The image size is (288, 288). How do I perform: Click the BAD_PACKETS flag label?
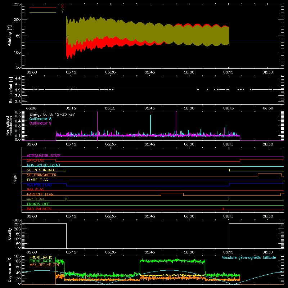pyautogui.click(x=39, y=209)
